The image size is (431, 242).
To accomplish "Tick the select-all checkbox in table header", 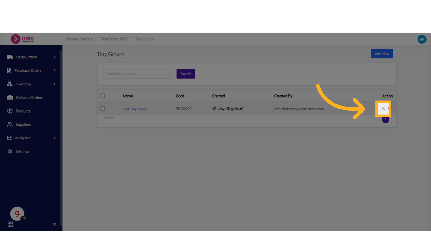I will [103, 96].
